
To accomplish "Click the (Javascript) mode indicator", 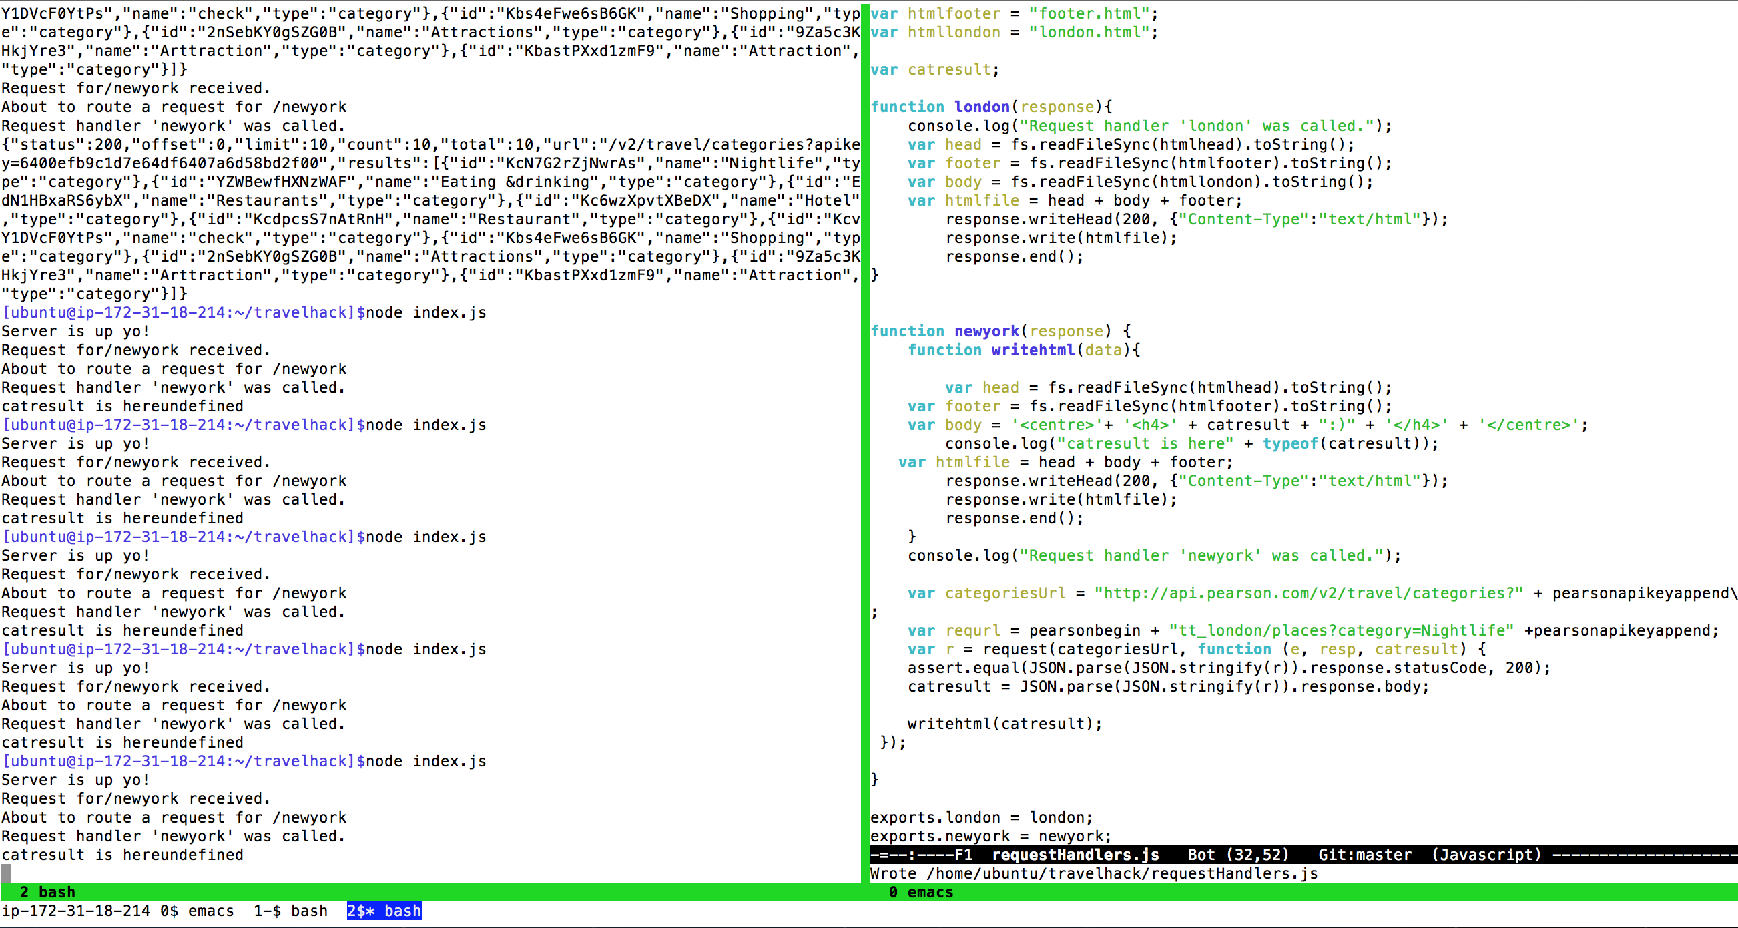I will tap(1486, 855).
